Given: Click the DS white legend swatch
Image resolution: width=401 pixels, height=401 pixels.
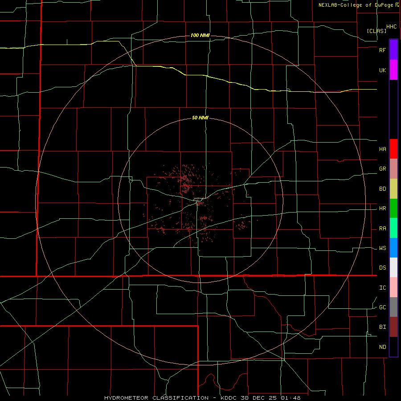Looking at the screenshot, I should (x=393, y=267).
